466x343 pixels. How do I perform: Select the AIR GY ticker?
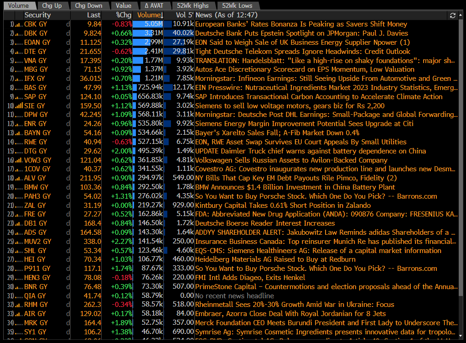click(35, 314)
